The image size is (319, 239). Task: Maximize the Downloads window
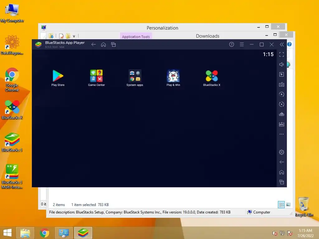coord(275,35)
